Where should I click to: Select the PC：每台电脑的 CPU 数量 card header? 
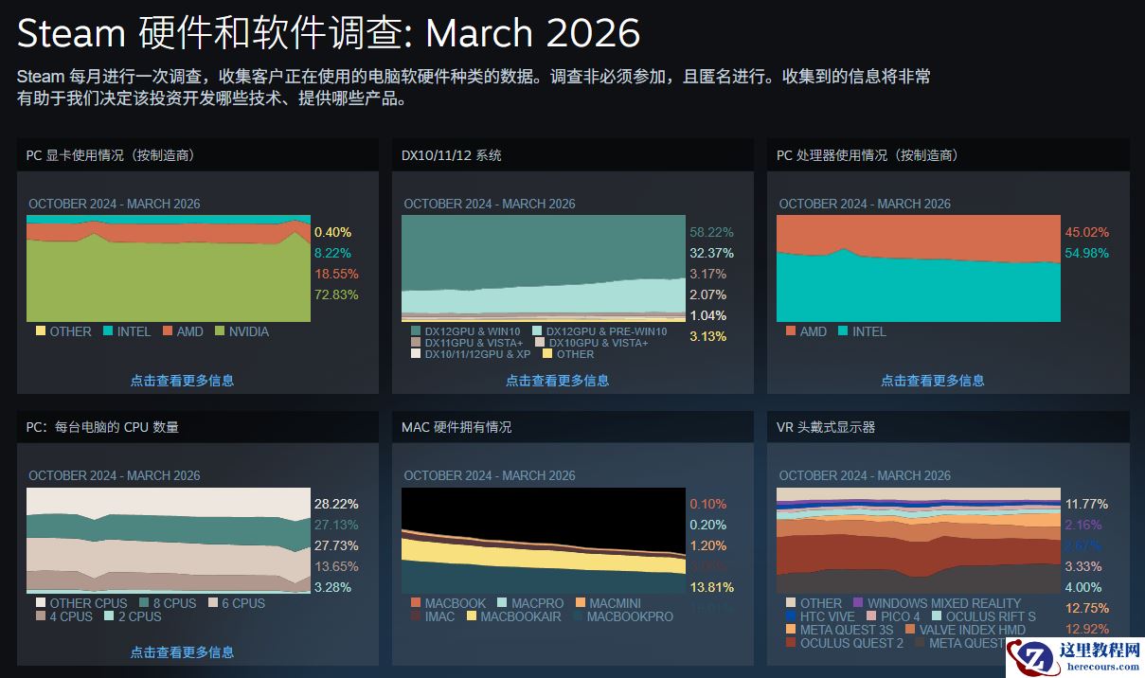click(198, 427)
